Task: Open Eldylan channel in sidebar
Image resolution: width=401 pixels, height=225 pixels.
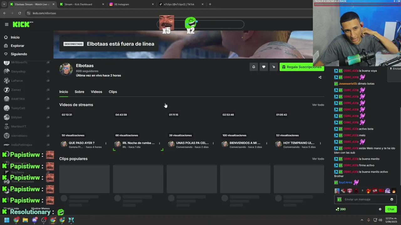Action: pos(27,117)
